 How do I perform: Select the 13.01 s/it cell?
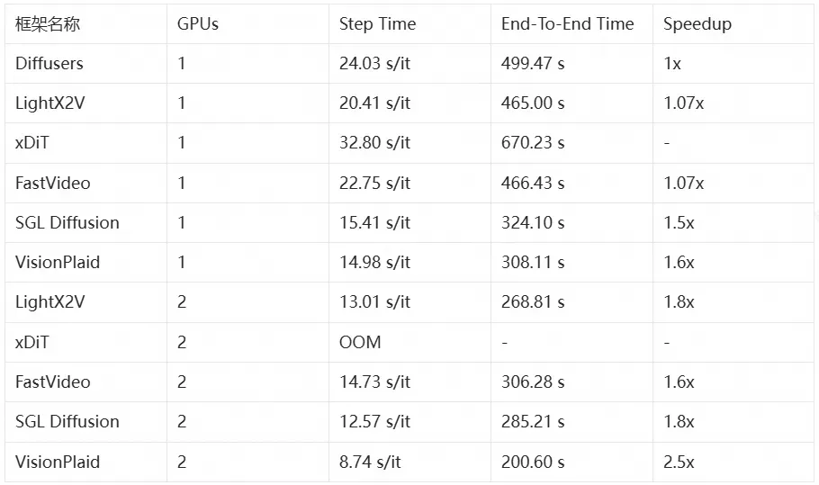(x=374, y=301)
